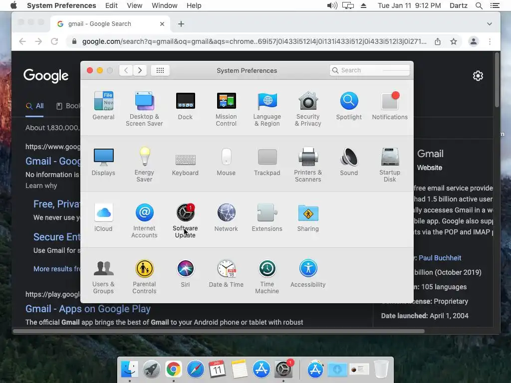Open Gmail - Apps on Google Play result
This screenshot has height=383, width=511.
88,309
